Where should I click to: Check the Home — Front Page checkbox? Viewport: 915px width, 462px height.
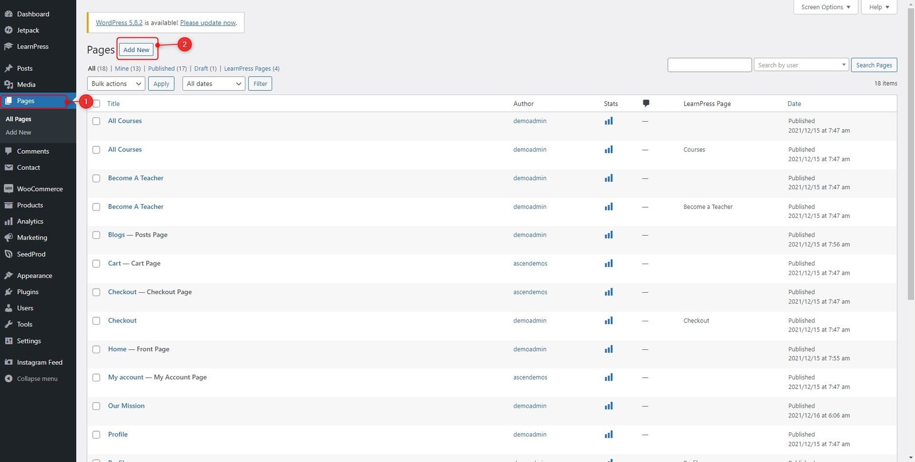[x=97, y=349]
